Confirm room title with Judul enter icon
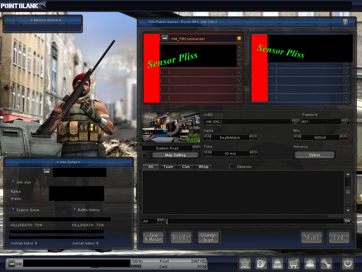Viewport: 362px width, 272px height. tap(296, 121)
